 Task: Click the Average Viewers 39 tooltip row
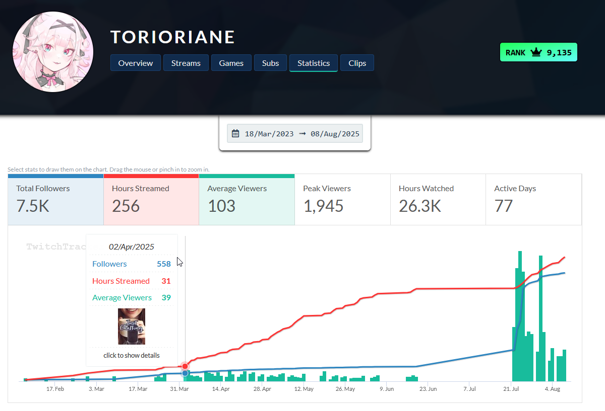tap(132, 297)
